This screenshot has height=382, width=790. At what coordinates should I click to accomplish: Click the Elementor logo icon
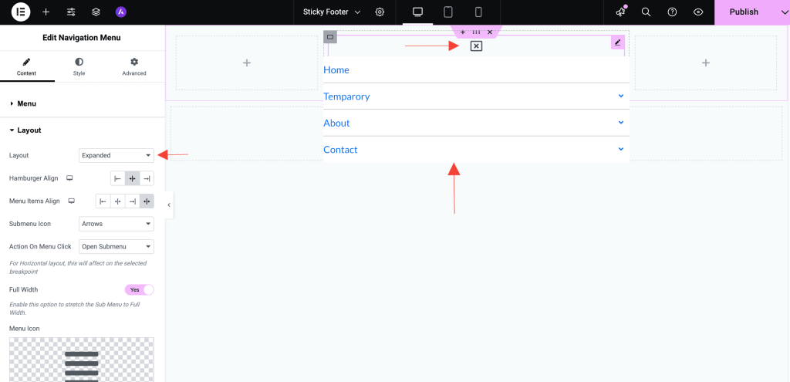(21, 12)
